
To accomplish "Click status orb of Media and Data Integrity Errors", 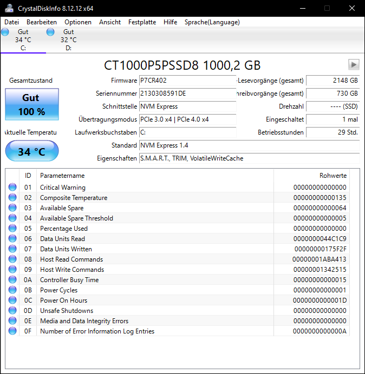I will [x=12, y=320].
